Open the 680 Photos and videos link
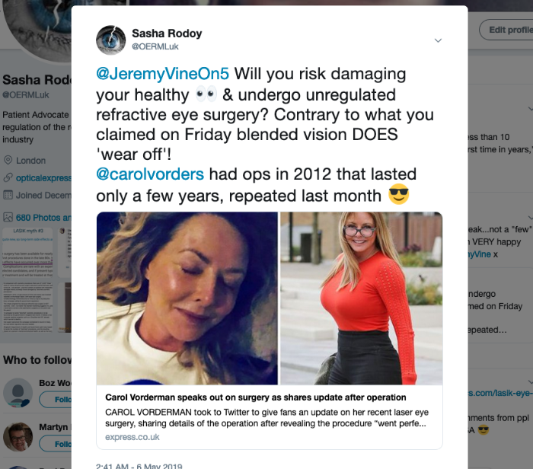 [43, 218]
